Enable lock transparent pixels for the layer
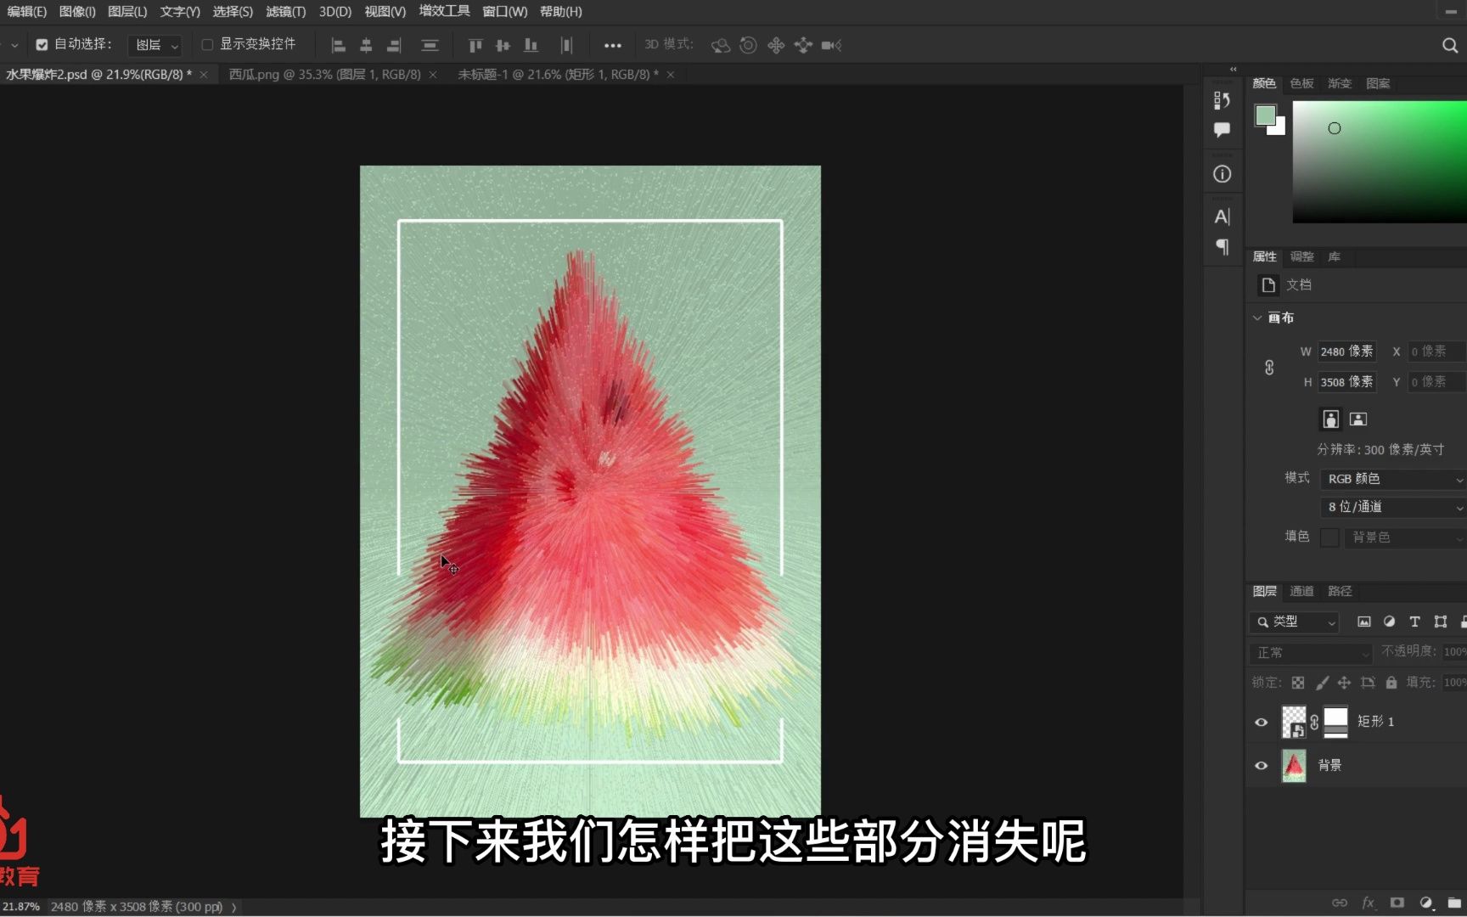Image resolution: width=1467 pixels, height=917 pixels. tap(1298, 683)
